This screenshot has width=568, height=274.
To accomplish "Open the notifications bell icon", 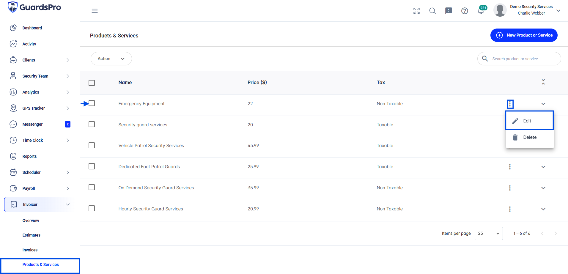I will (x=481, y=11).
